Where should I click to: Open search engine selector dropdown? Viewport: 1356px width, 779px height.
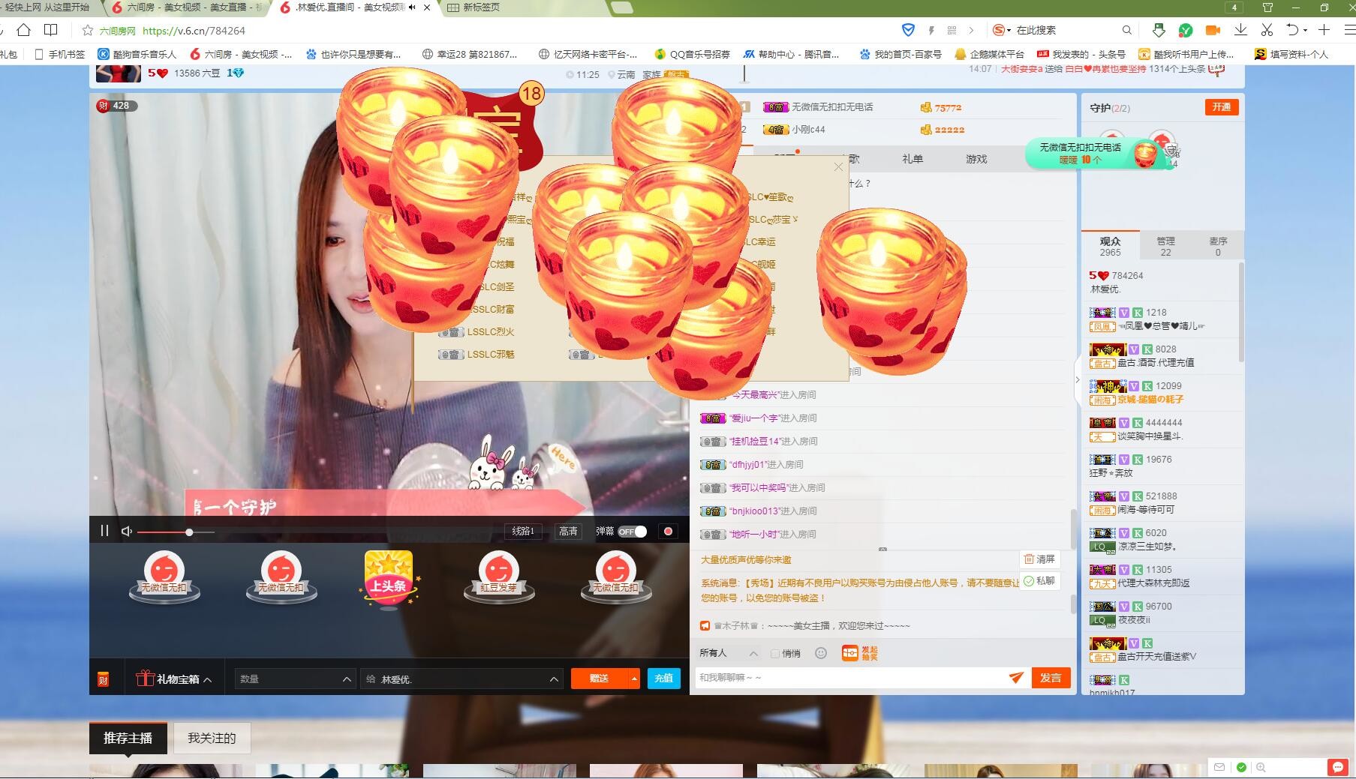click(1002, 30)
